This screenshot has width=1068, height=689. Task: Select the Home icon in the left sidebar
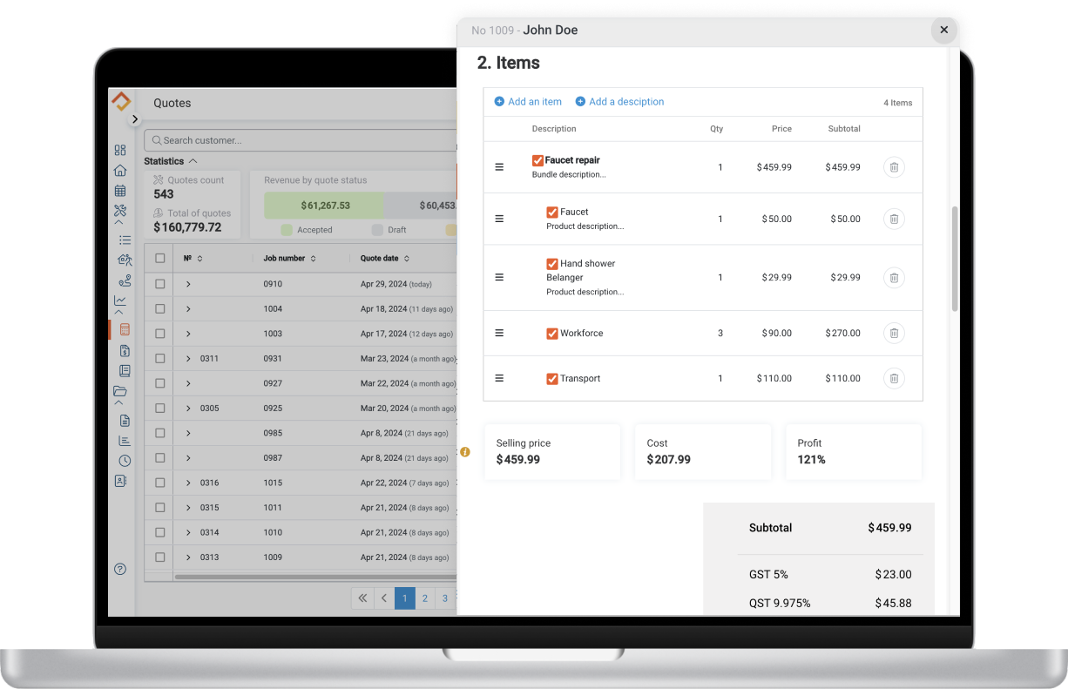[120, 170]
